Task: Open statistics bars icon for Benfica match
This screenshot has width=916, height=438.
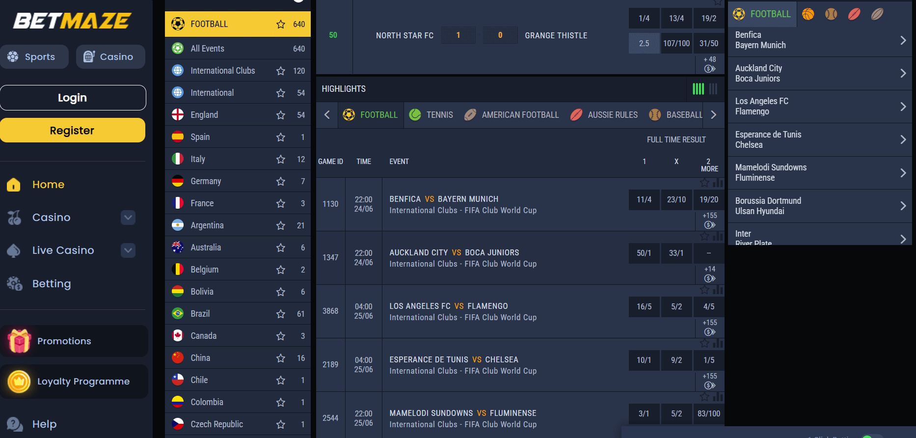Action: point(718,183)
